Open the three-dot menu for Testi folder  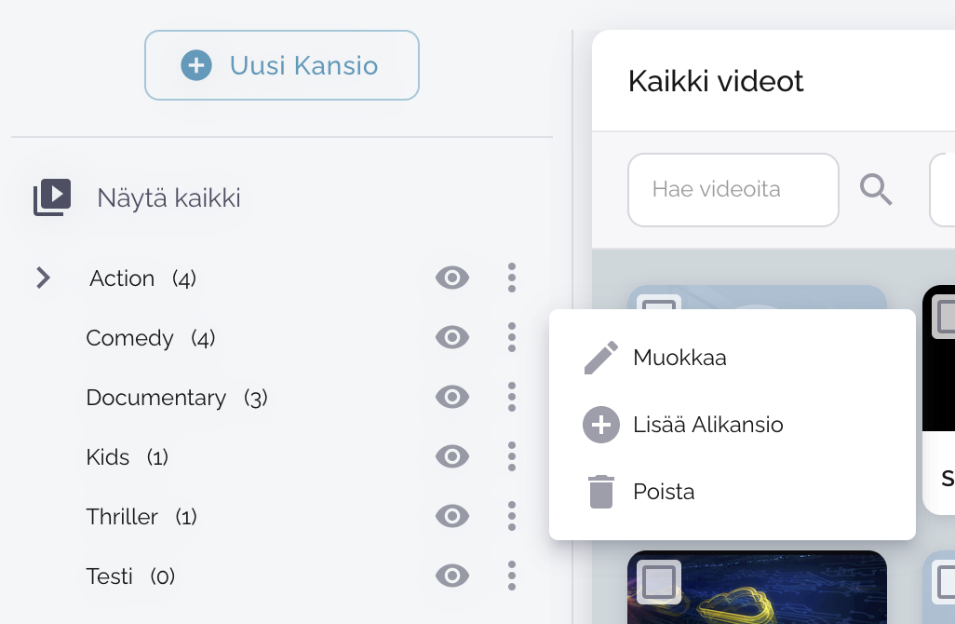tap(512, 576)
